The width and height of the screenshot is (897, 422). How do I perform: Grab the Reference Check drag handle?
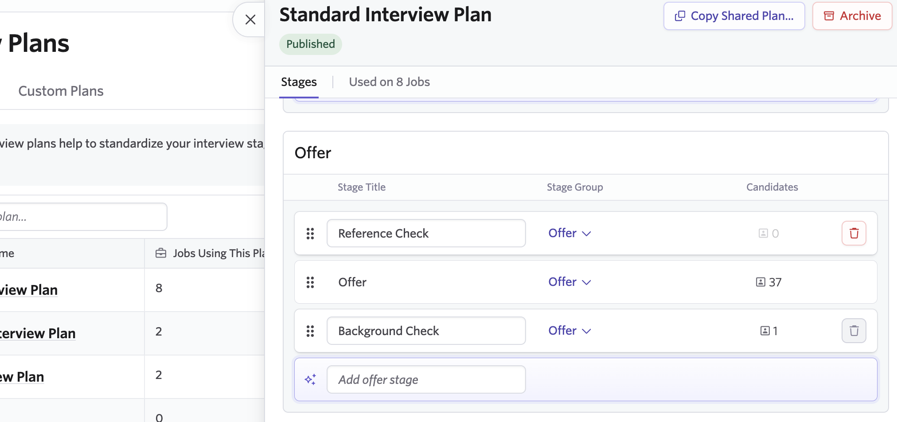click(310, 234)
